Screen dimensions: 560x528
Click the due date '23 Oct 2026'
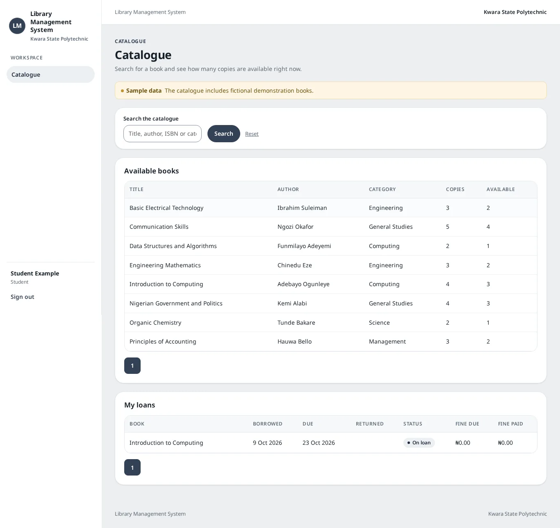(x=319, y=443)
